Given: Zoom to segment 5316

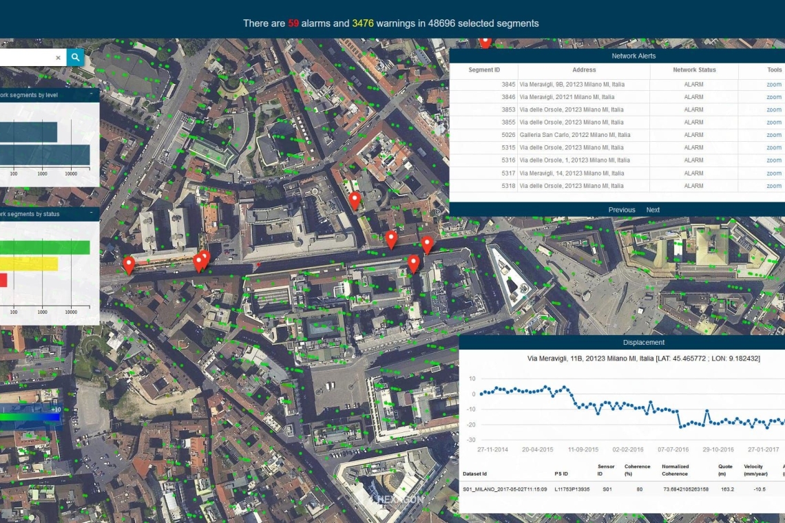Looking at the screenshot, I should point(773,160).
